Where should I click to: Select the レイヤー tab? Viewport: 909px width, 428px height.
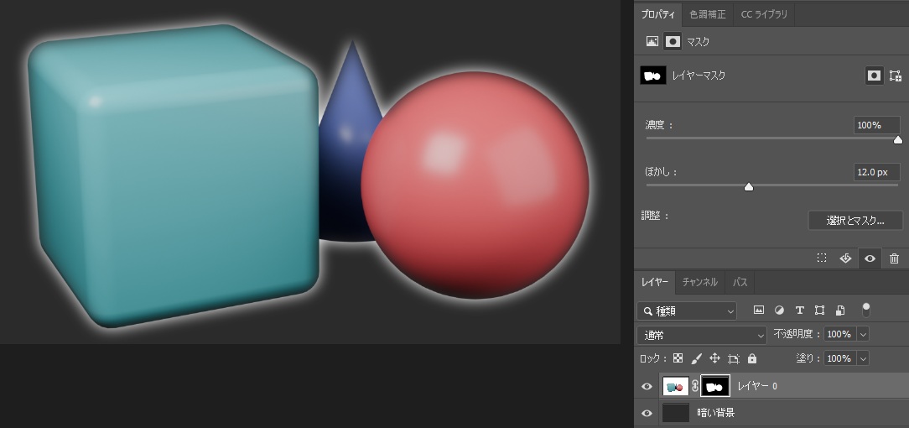click(655, 283)
